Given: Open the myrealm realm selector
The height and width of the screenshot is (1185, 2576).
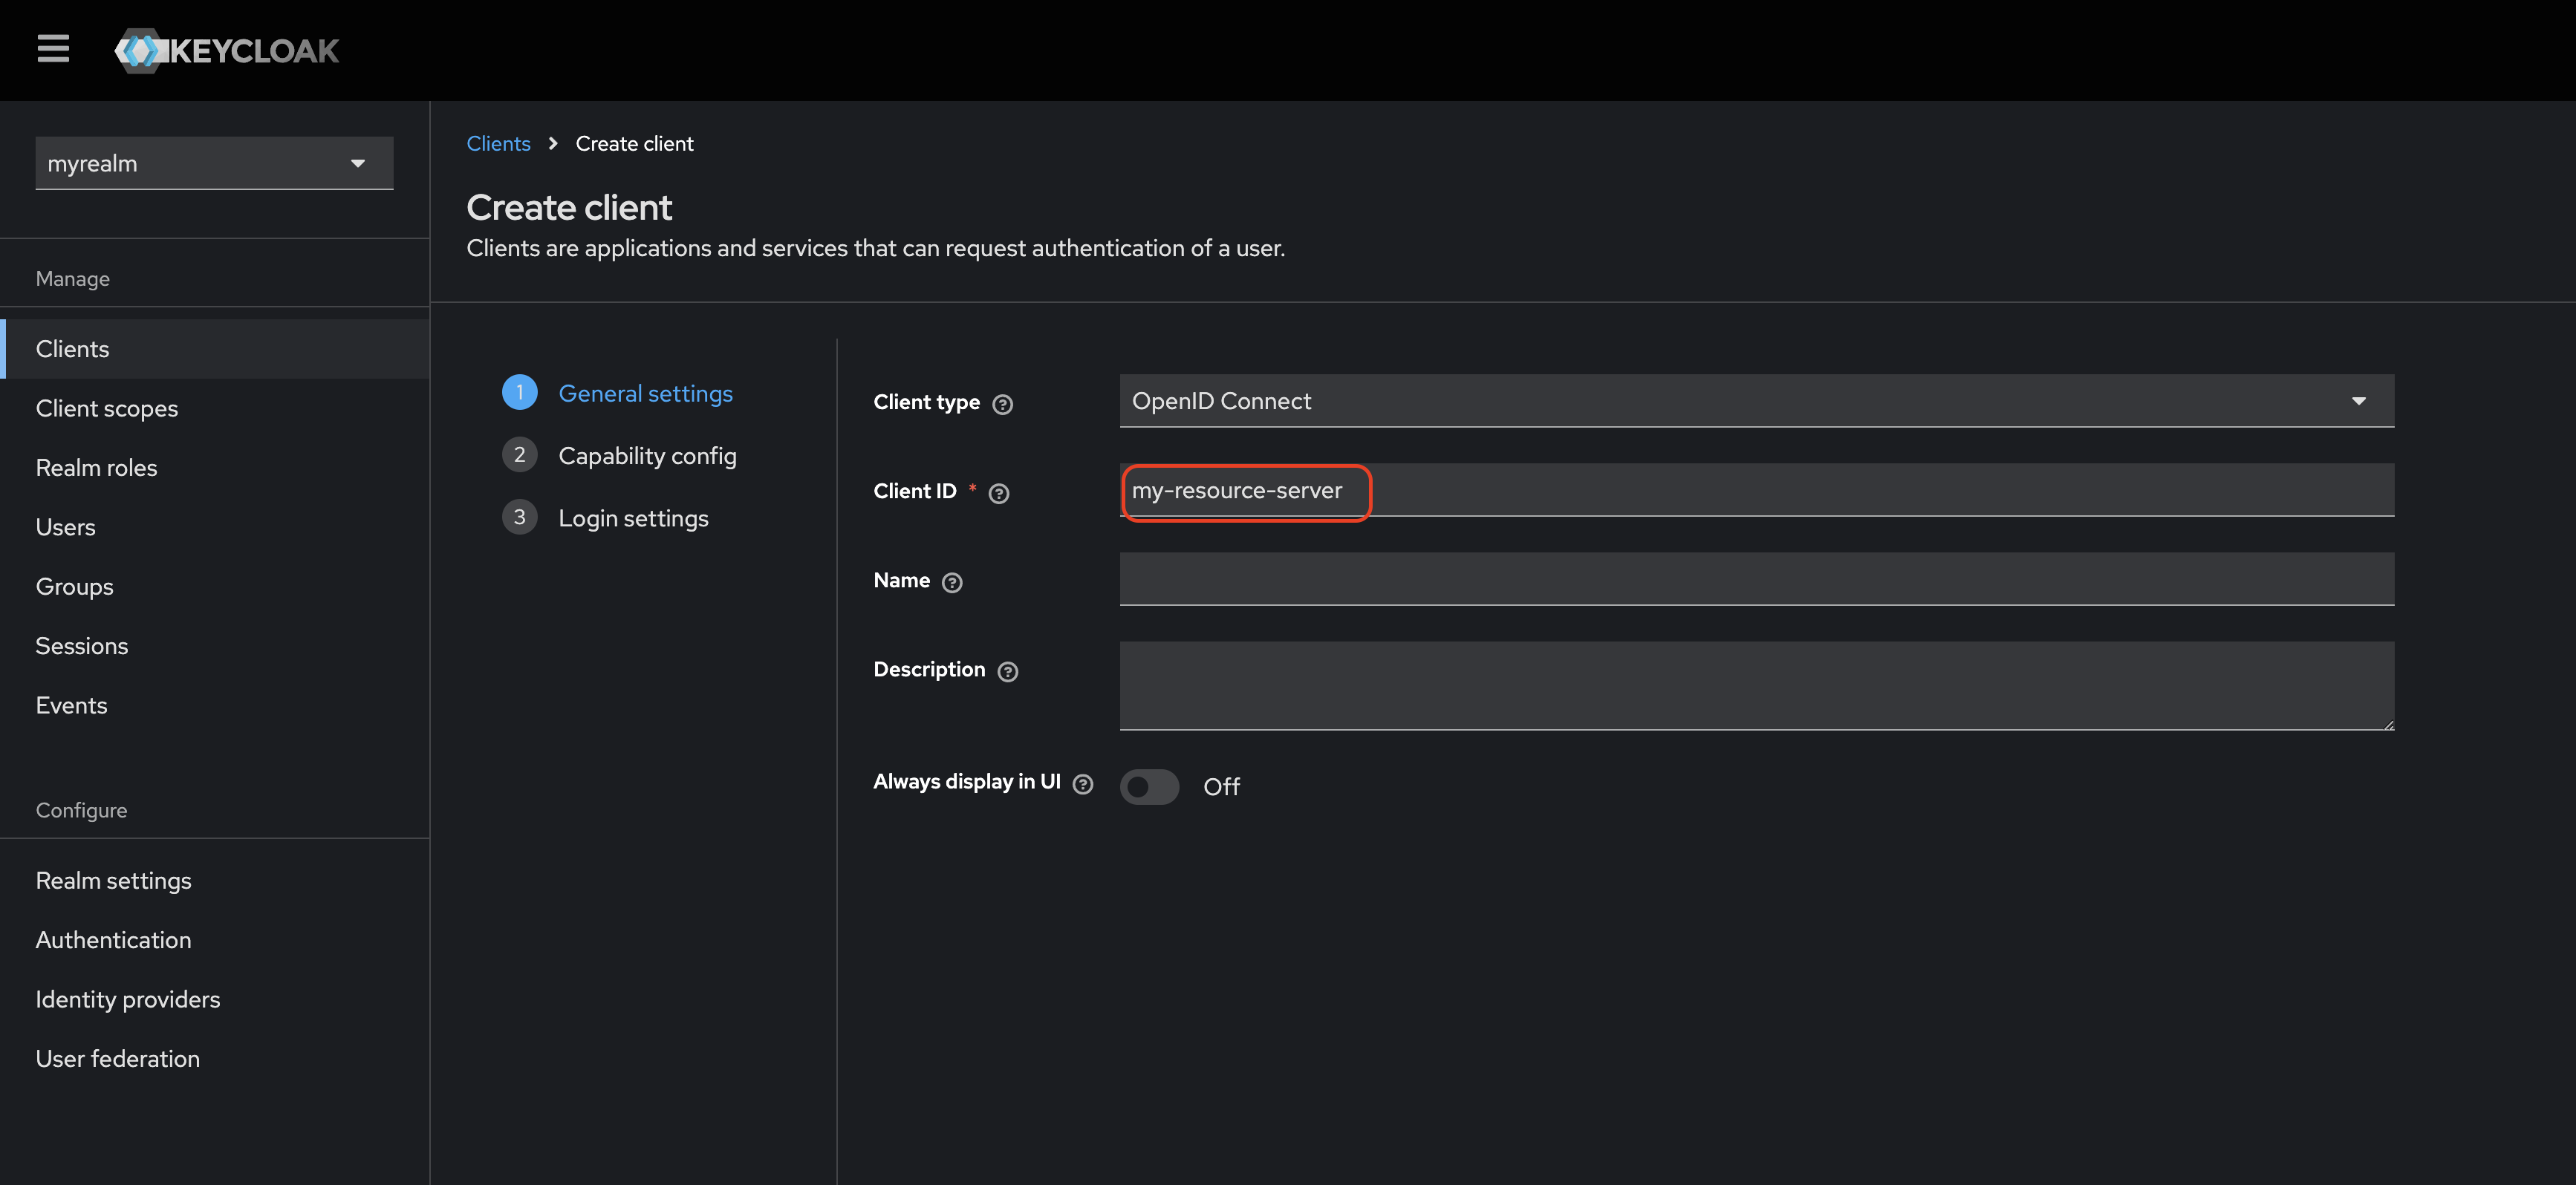Looking at the screenshot, I should tap(214, 163).
